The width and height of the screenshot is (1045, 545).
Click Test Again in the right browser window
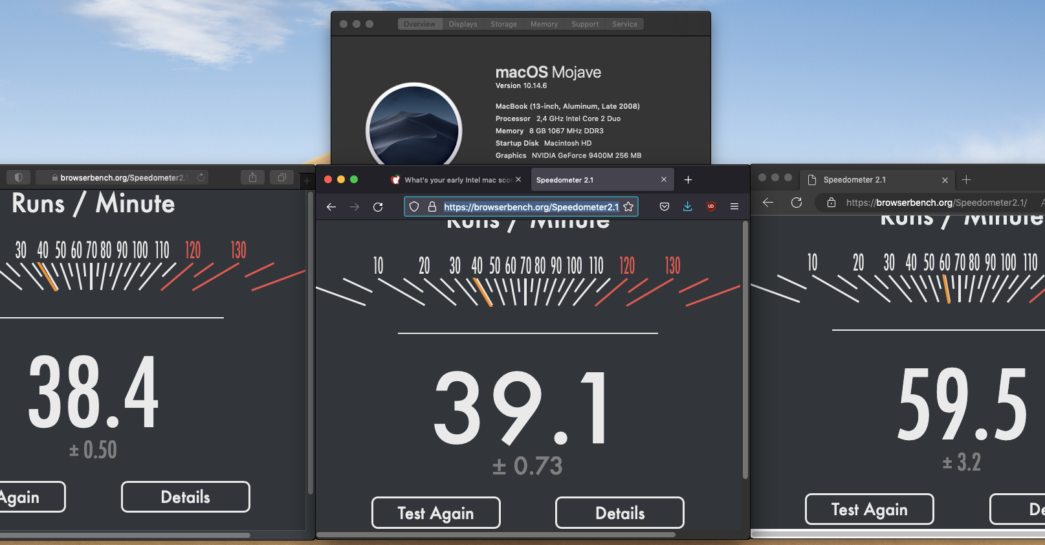(870, 509)
